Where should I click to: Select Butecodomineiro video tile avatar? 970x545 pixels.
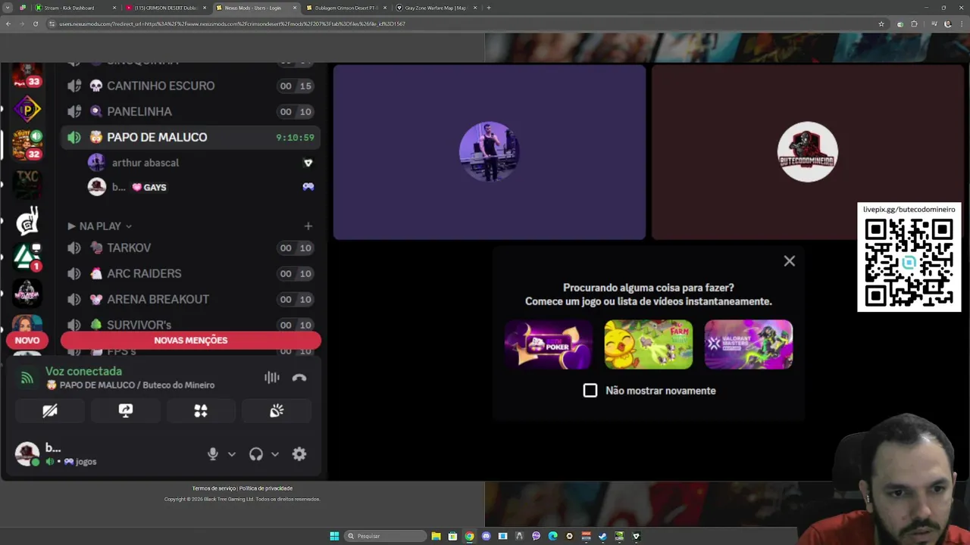click(808, 151)
